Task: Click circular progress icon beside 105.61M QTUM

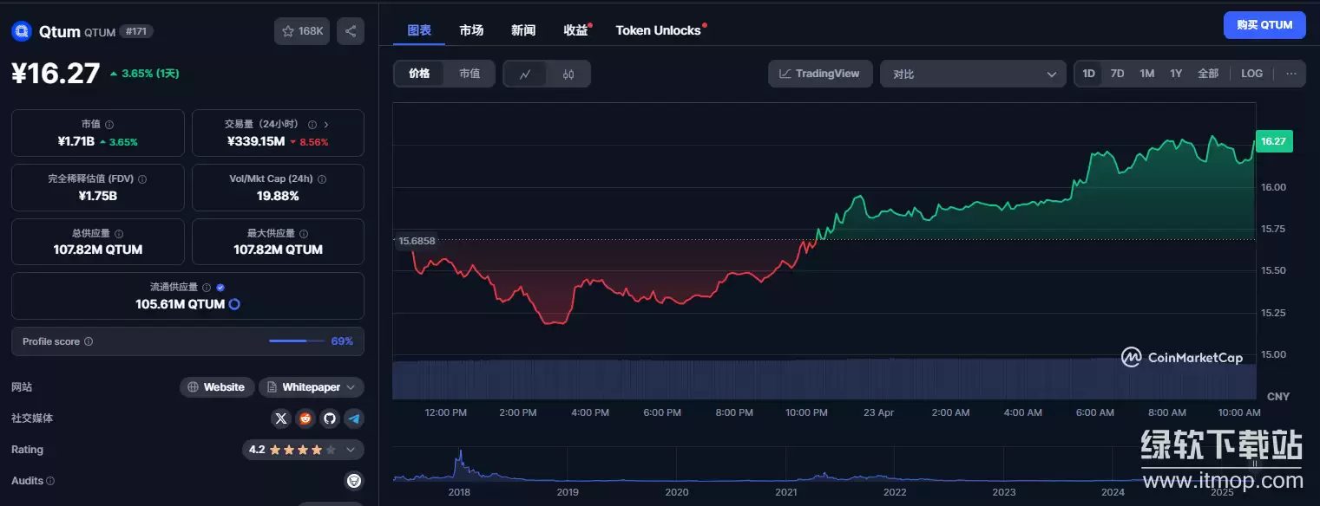Action: 234,304
